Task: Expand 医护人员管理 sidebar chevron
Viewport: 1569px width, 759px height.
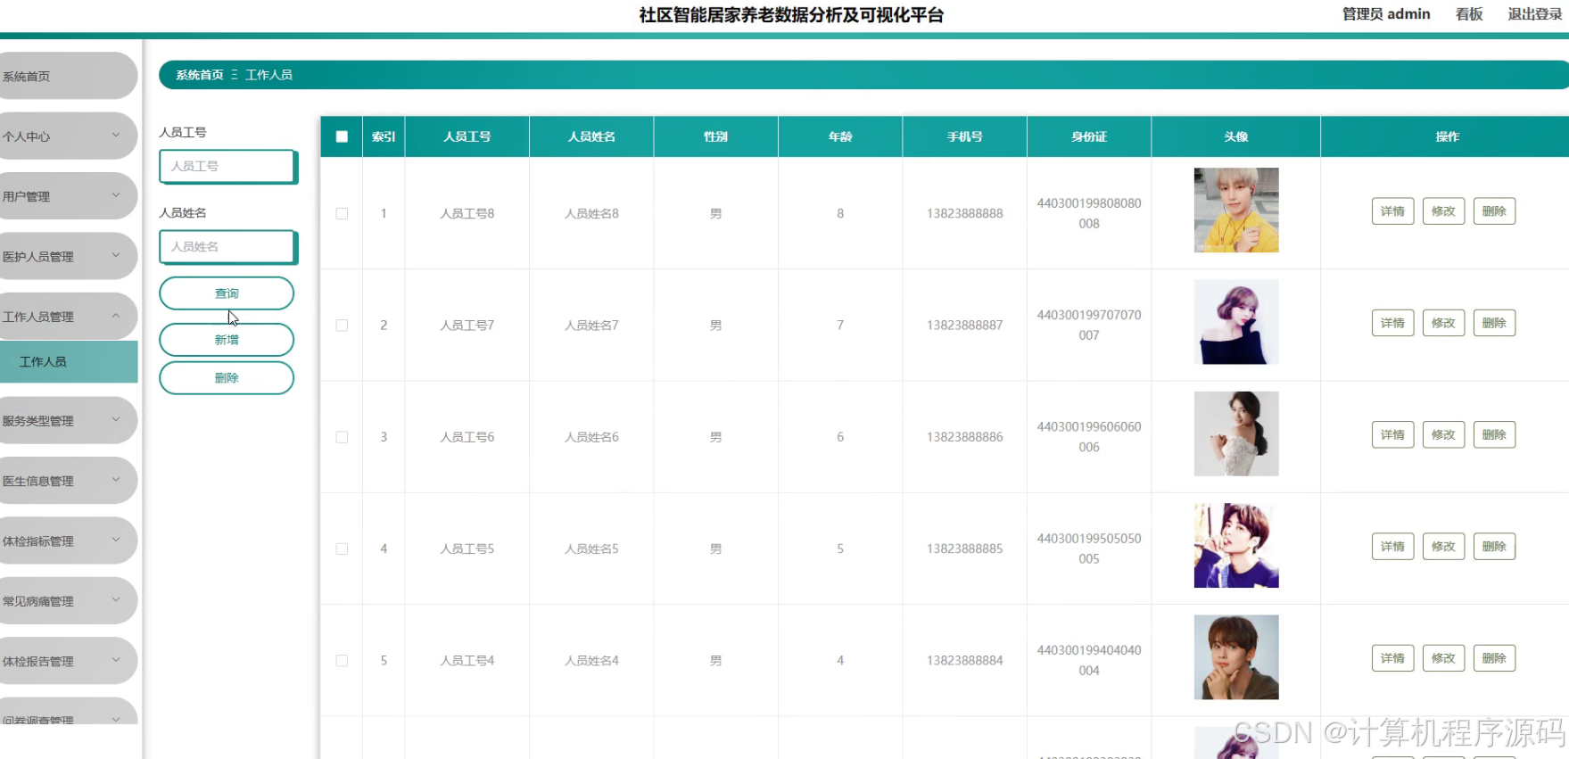Action: (116, 256)
